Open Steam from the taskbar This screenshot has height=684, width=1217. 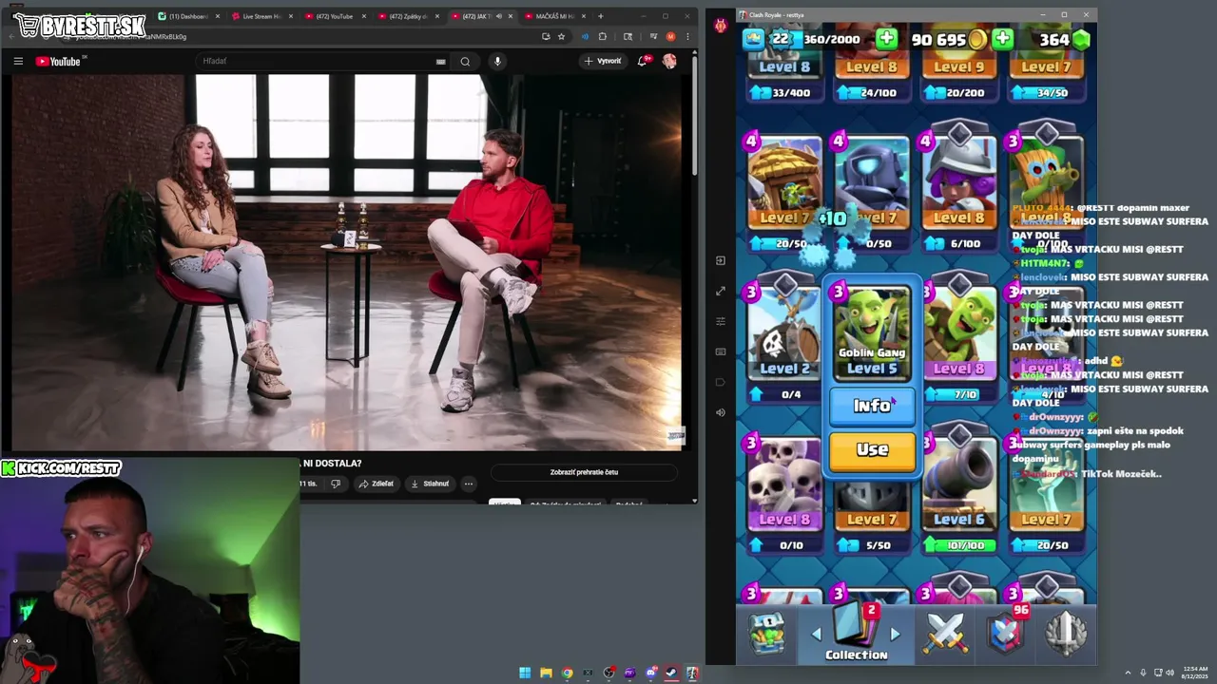point(671,673)
